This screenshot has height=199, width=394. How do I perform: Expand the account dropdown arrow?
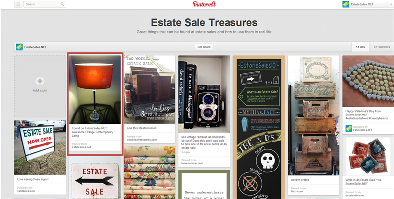[392, 4]
